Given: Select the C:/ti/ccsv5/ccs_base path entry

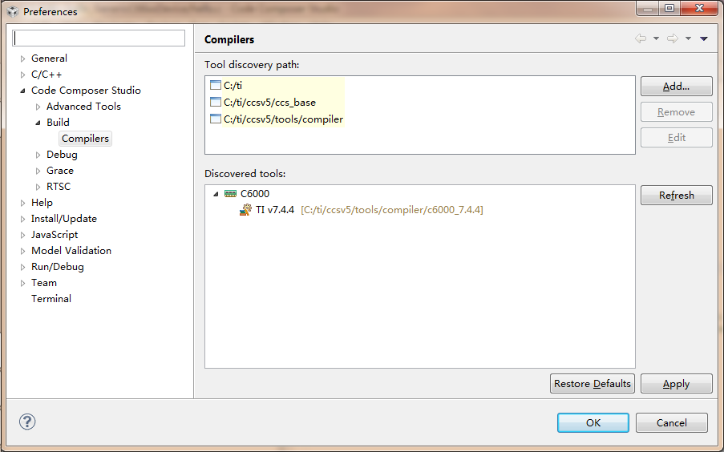Looking at the screenshot, I should tap(269, 103).
